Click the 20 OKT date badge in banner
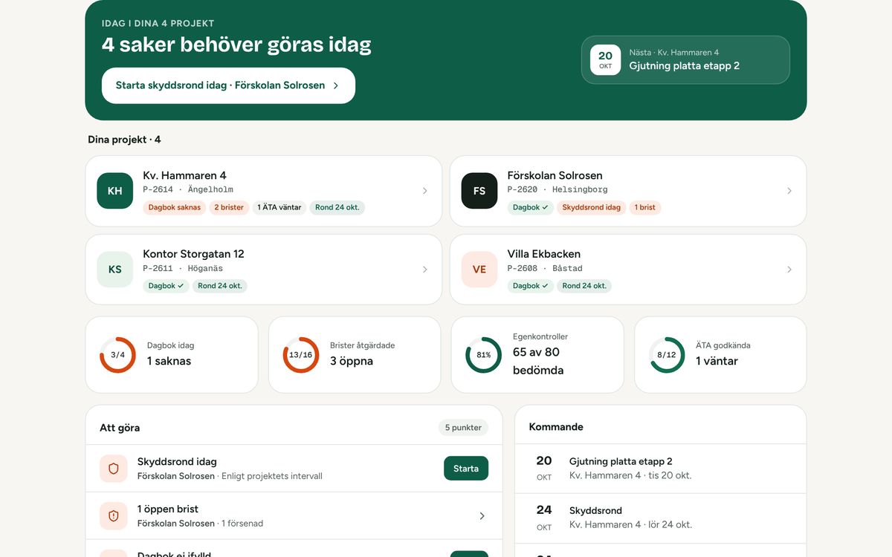Screen dimensions: 892x557 point(605,59)
